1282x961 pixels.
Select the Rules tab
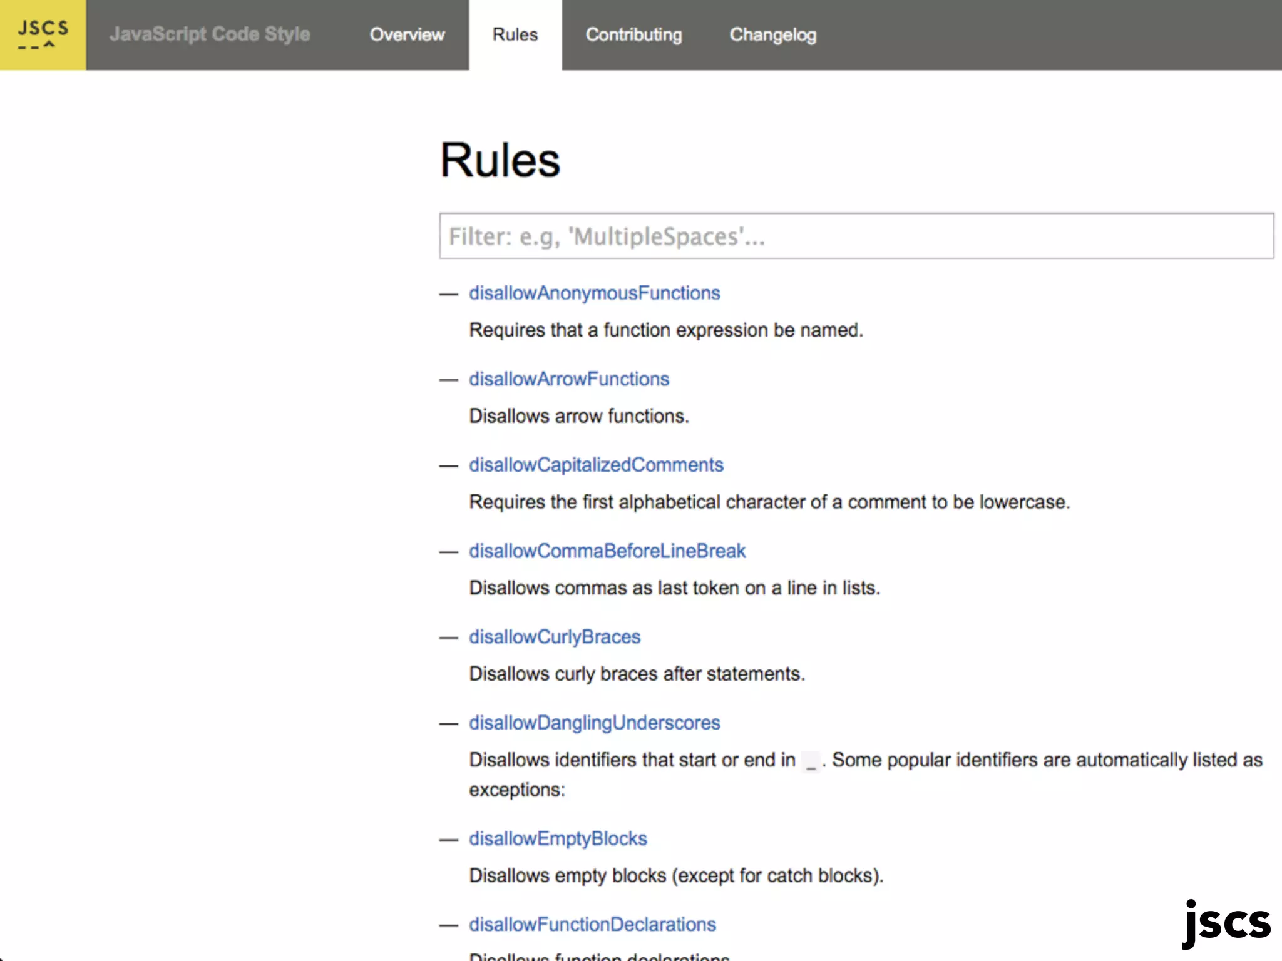515,34
